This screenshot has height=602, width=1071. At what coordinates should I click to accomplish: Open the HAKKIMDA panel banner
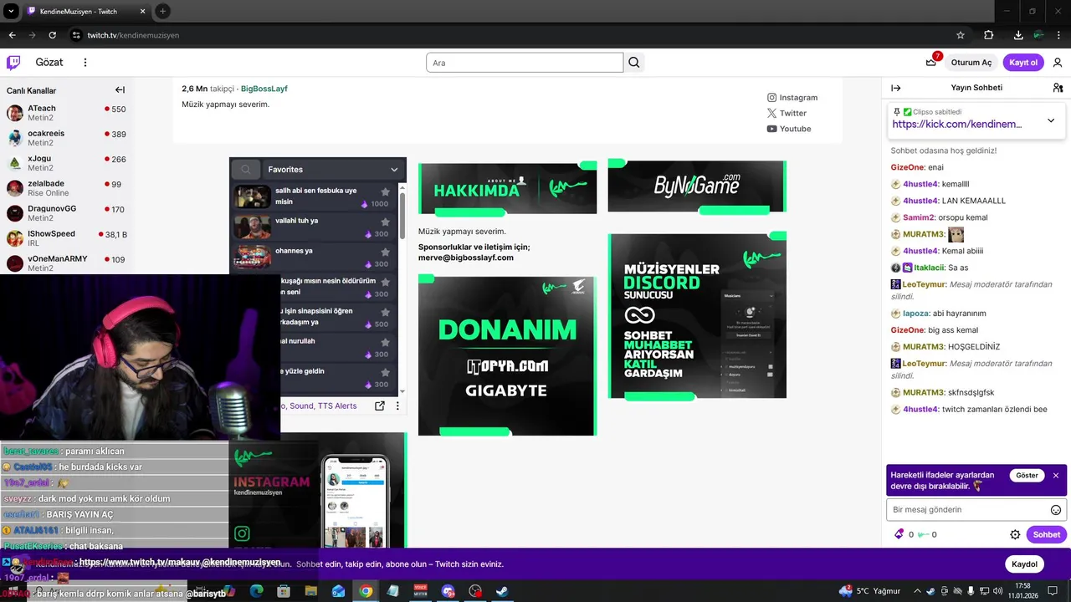point(507,188)
